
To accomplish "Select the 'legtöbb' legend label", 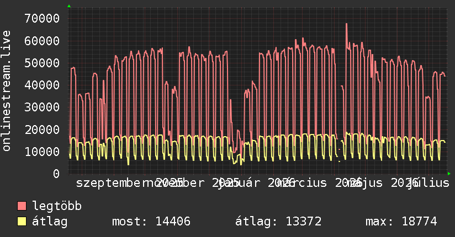I will pyautogui.click(x=57, y=206).
